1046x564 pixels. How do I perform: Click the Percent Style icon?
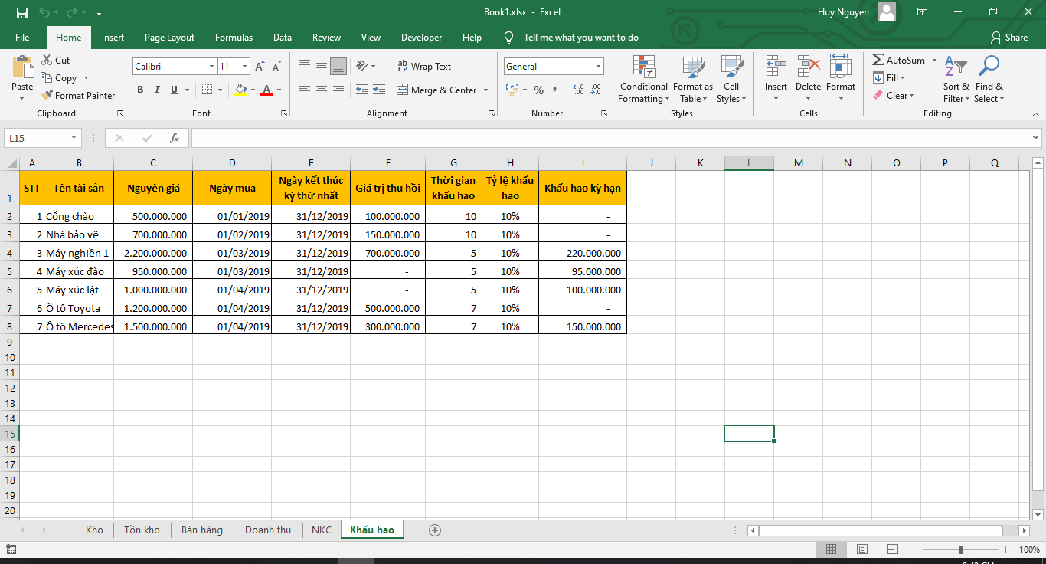coord(538,90)
